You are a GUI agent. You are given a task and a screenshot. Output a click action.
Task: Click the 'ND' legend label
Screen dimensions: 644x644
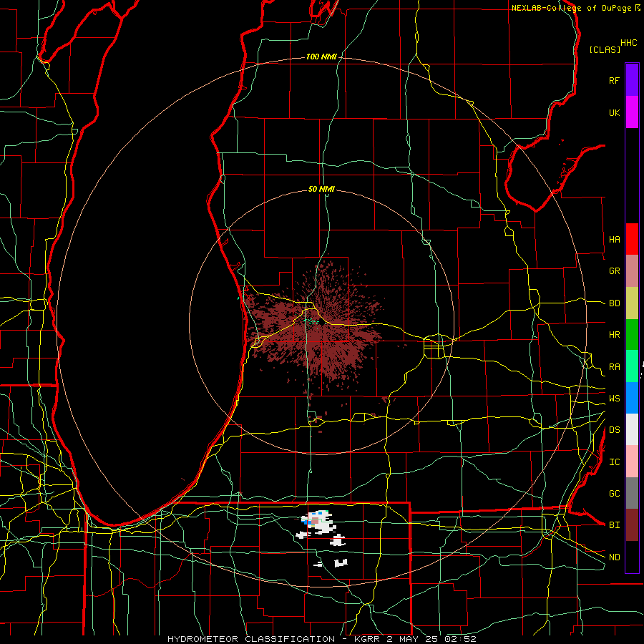[614, 557]
